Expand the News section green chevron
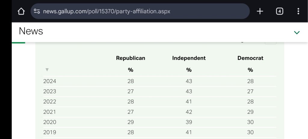Viewport: 308px width, 139px height. click(x=297, y=32)
